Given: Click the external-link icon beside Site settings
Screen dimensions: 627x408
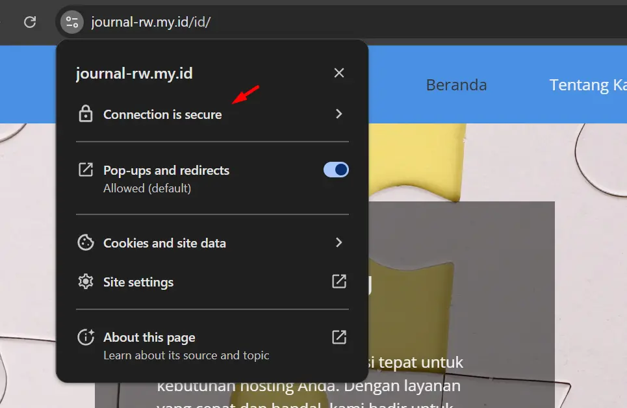Looking at the screenshot, I should coord(339,281).
